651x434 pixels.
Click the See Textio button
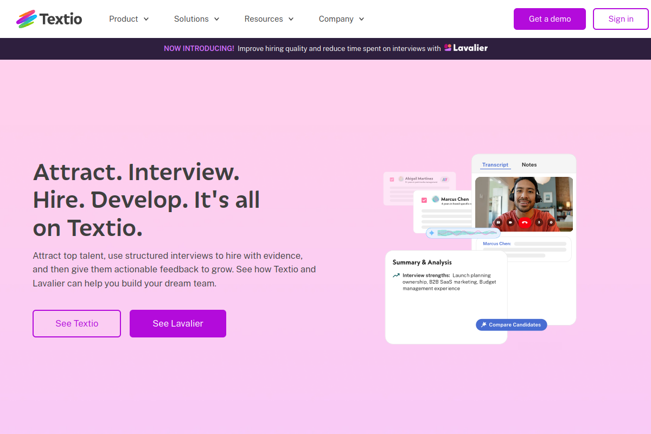76,323
